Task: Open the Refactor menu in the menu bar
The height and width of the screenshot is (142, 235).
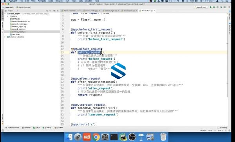Action: point(59,1)
